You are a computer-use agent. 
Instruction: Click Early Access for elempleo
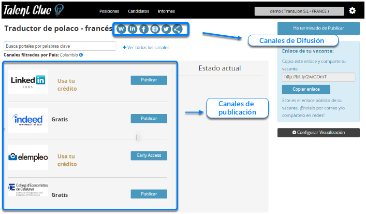point(149,155)
